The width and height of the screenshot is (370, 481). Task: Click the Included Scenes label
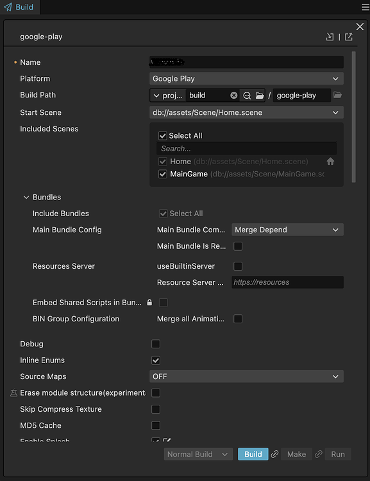(x=49, y=129)
